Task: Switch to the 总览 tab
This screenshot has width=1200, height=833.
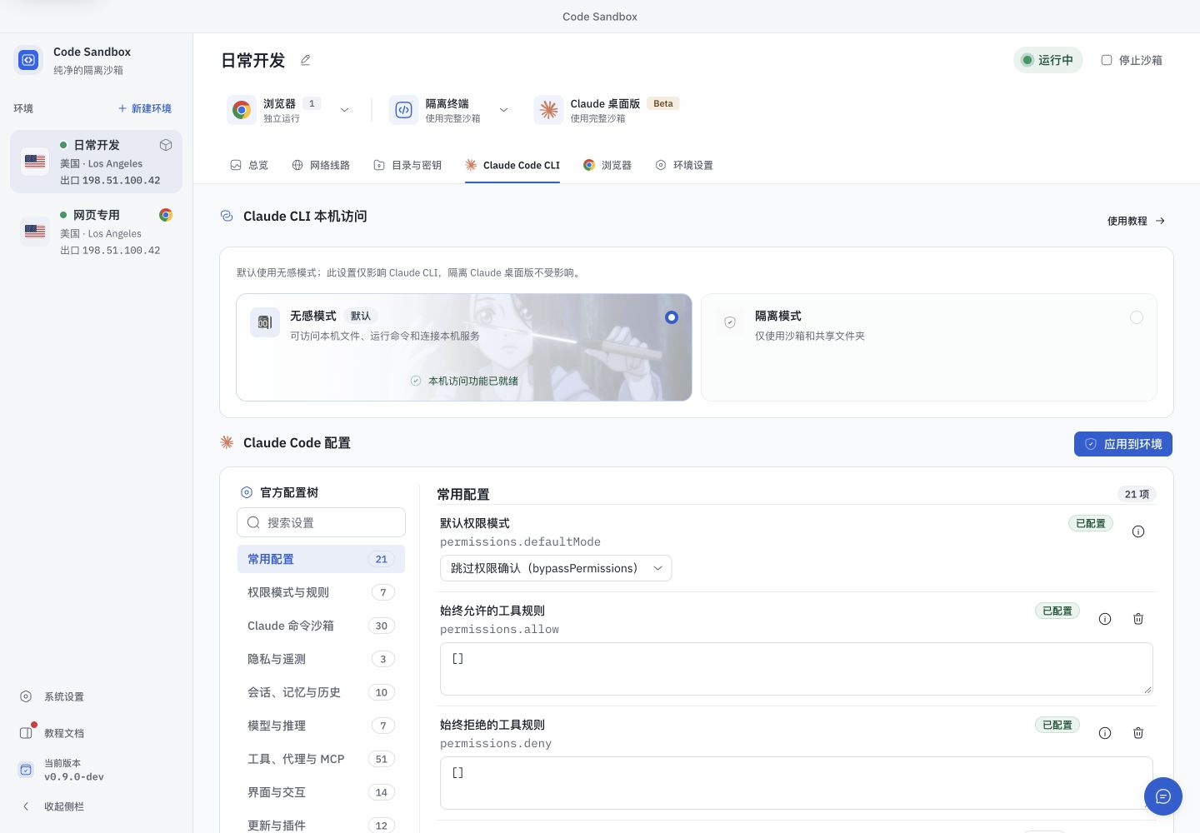Action: click(x=249, y=165)
